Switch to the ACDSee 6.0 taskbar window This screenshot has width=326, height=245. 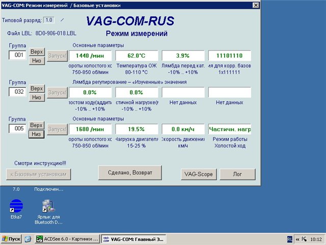[67, 239]
